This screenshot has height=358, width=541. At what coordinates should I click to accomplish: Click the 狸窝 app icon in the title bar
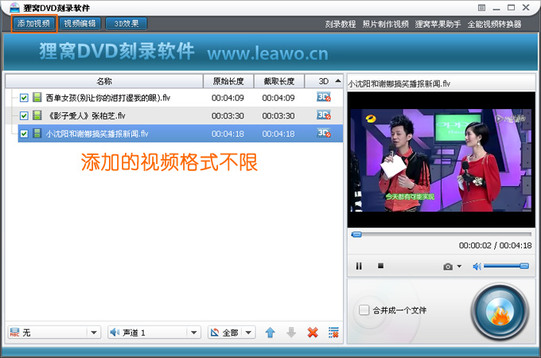click(x=14, y=7)
